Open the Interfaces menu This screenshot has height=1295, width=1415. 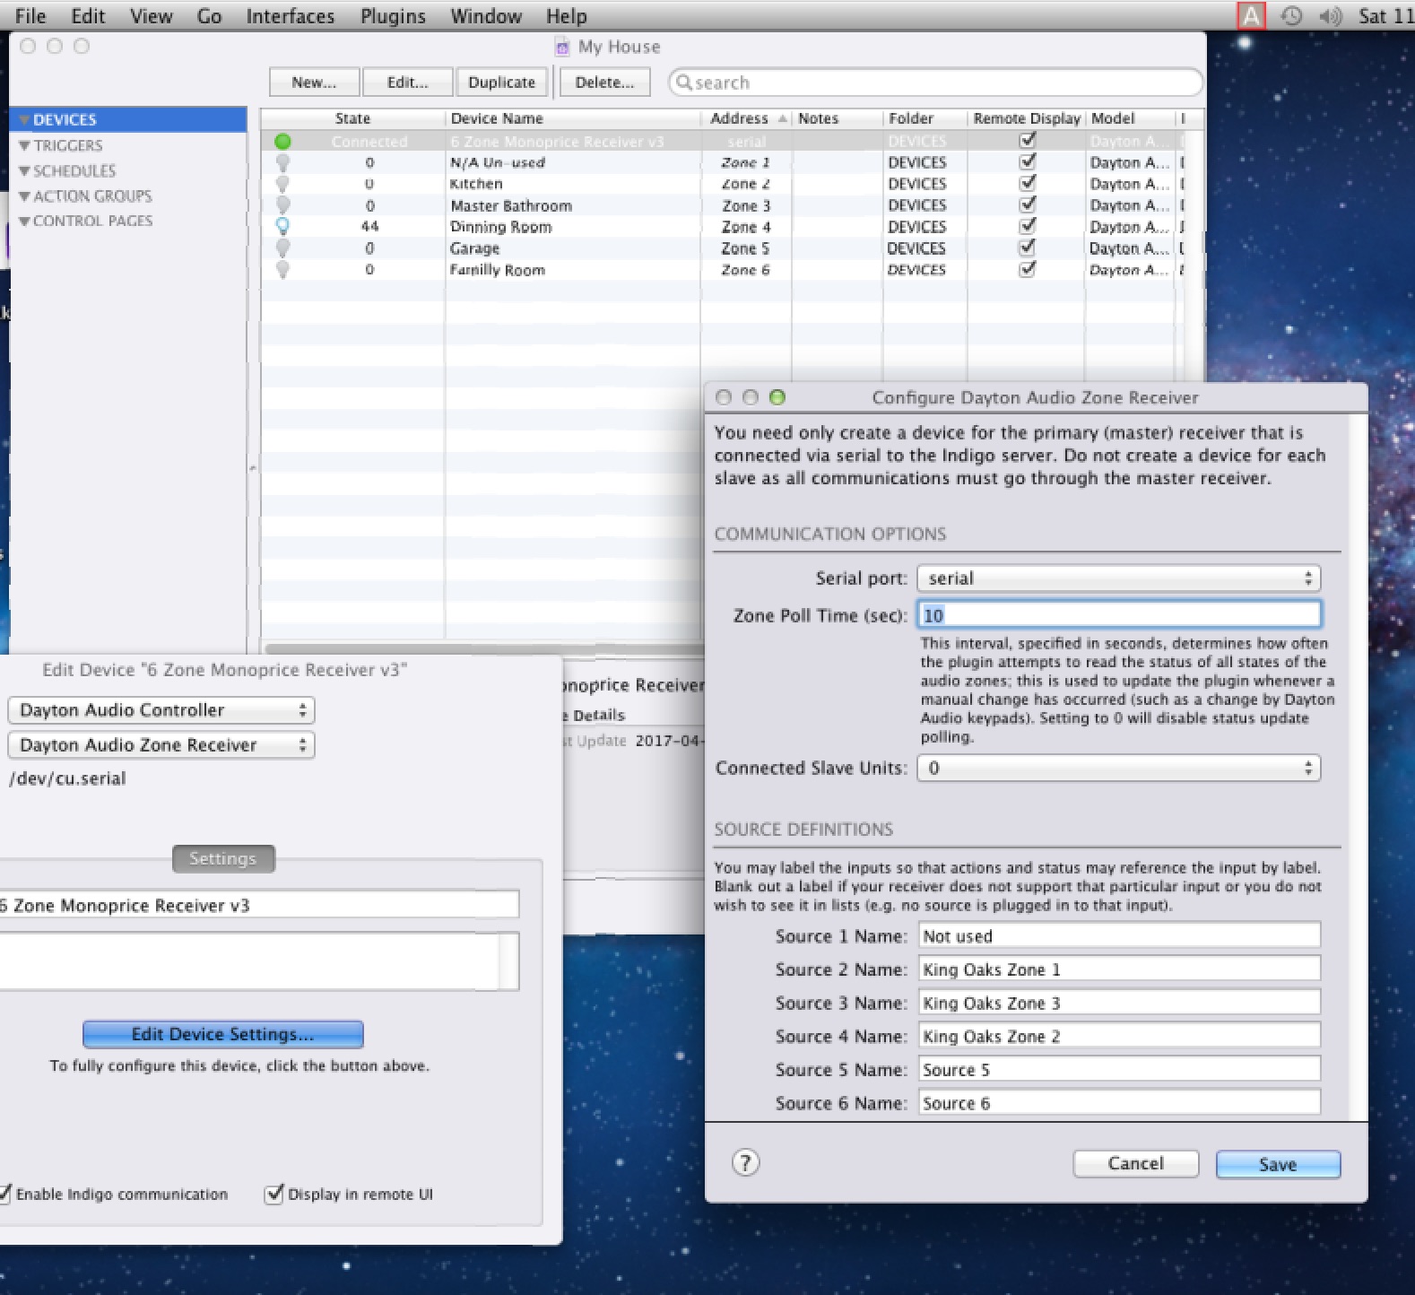click(290, 16)
